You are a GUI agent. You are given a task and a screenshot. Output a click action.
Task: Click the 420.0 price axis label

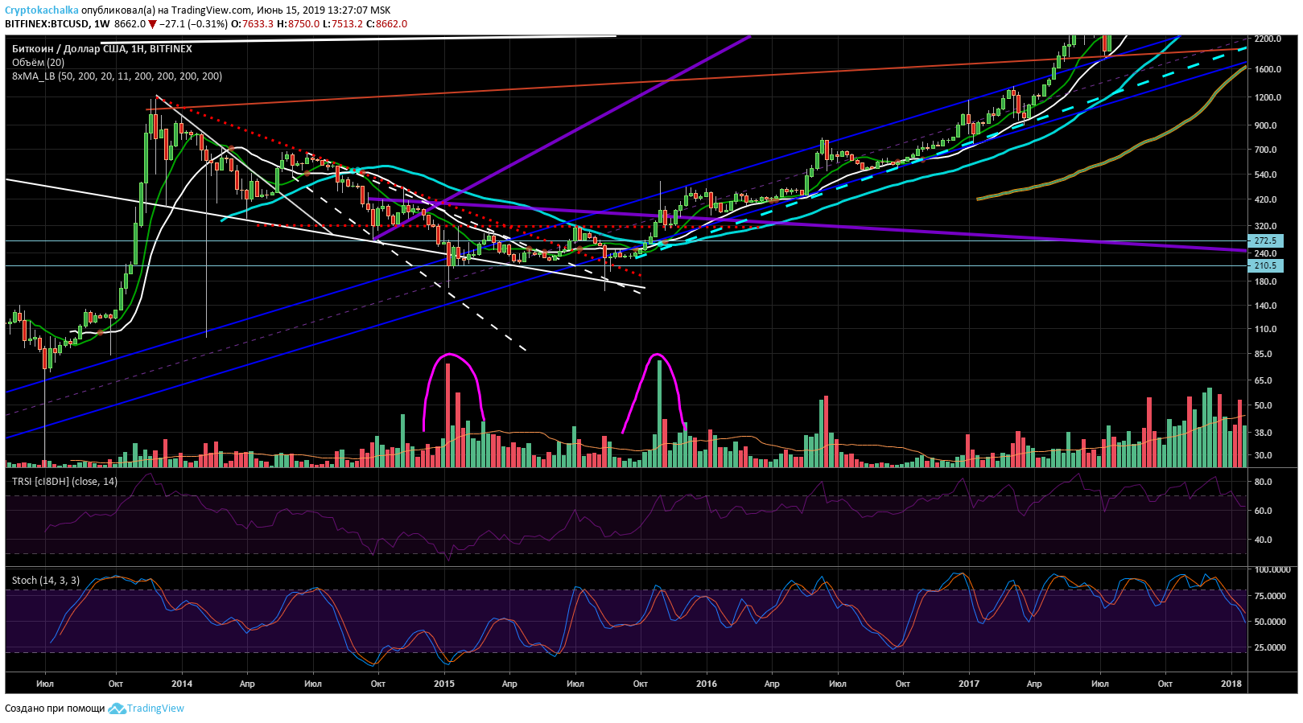(x=1266, y=199)
